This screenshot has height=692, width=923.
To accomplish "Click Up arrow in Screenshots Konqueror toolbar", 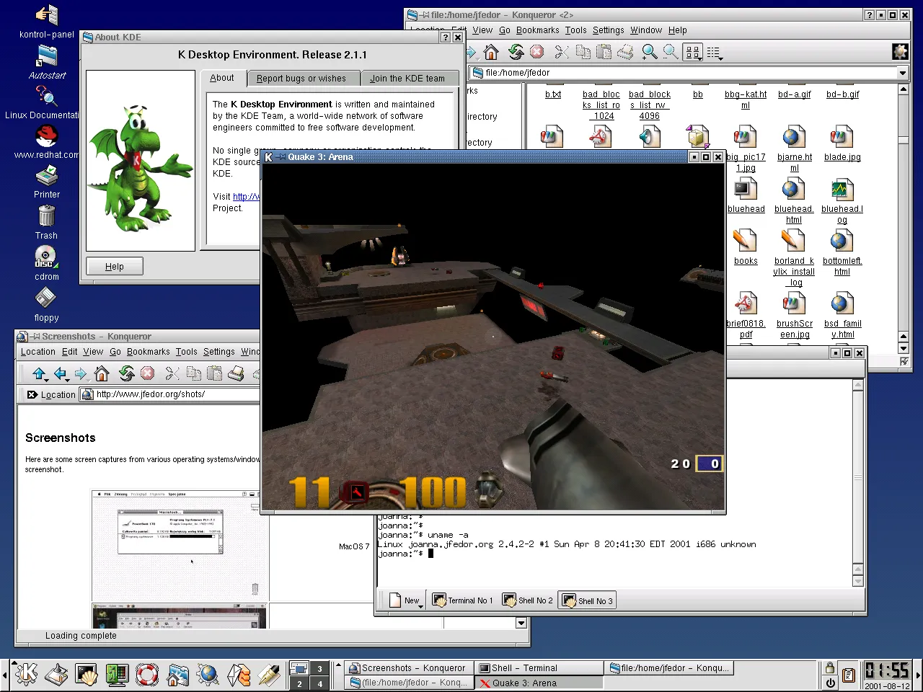I will 39,373.
